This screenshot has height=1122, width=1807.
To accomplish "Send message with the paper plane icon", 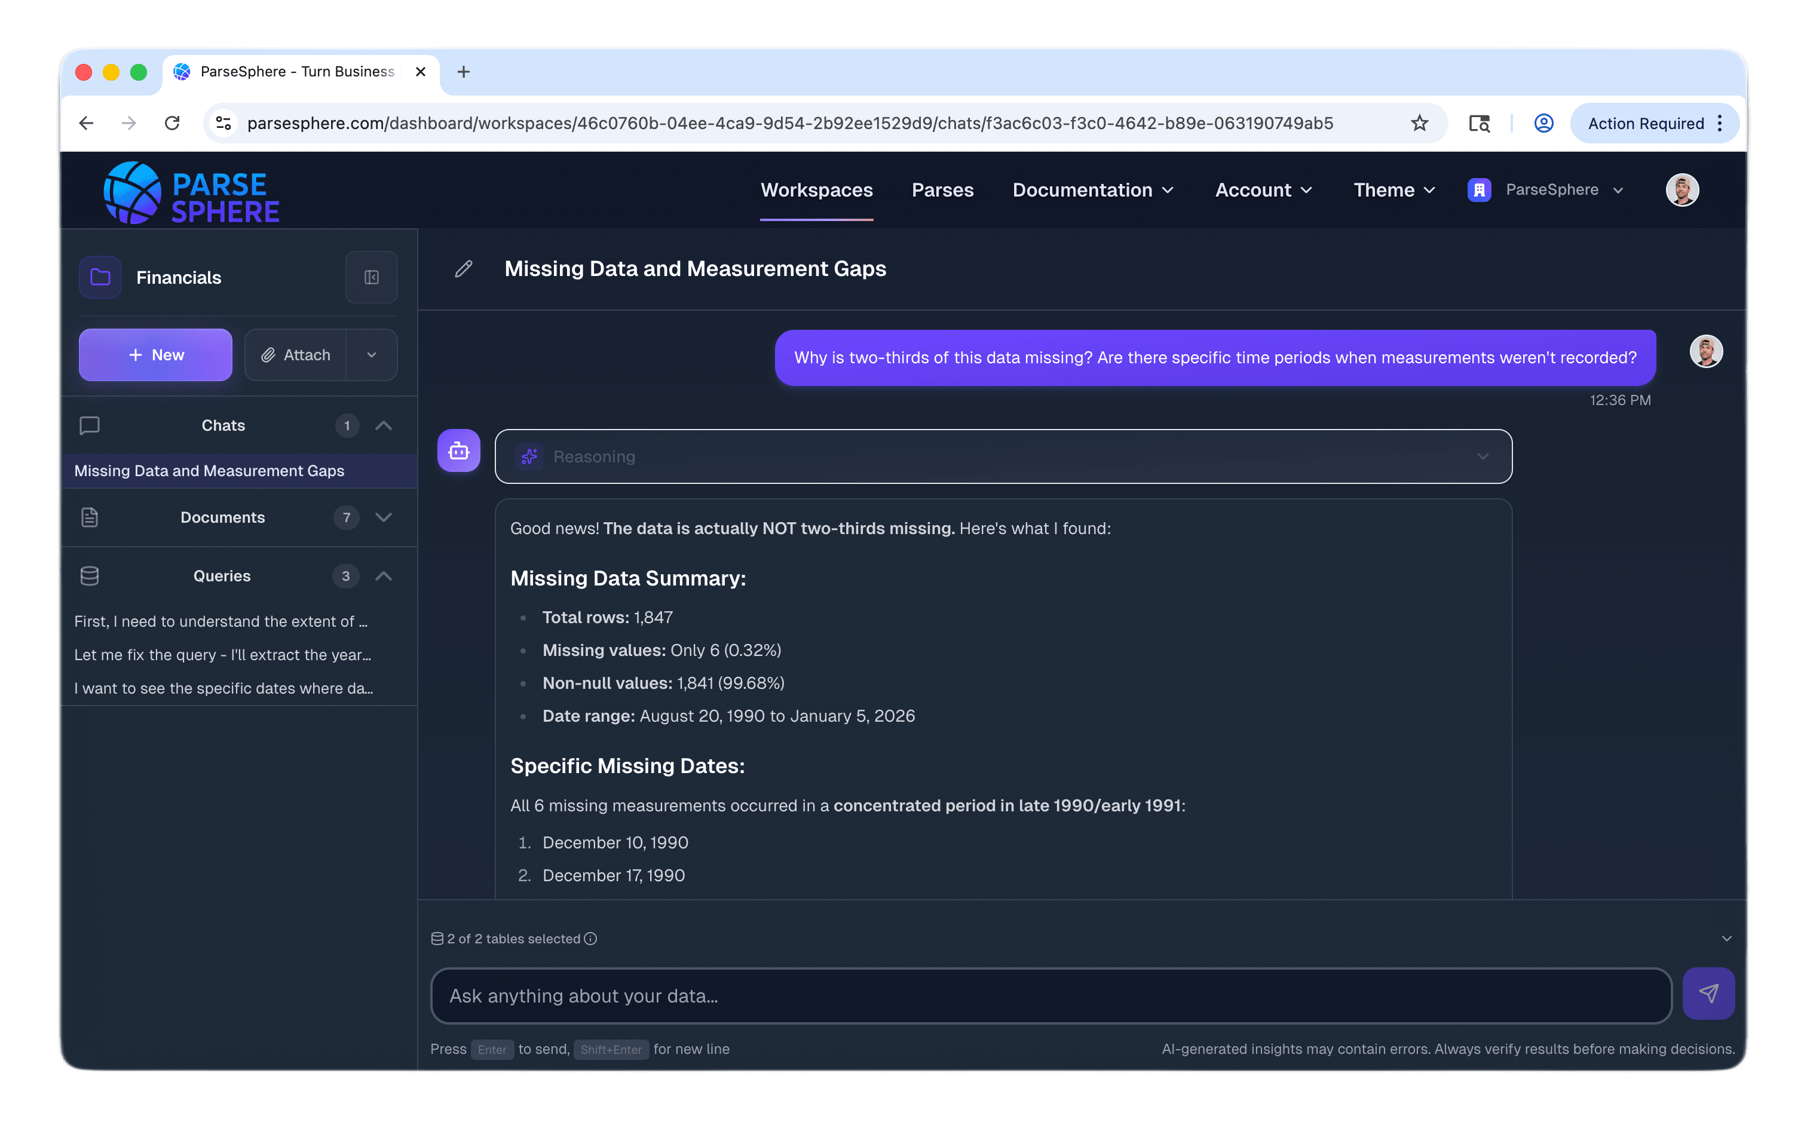I will pyautogui.click(x=1710, y=994).
